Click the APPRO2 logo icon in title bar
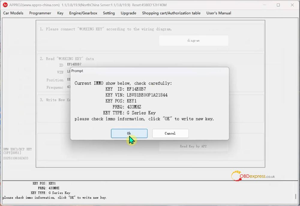300x206 pixels. click(5, 5)
